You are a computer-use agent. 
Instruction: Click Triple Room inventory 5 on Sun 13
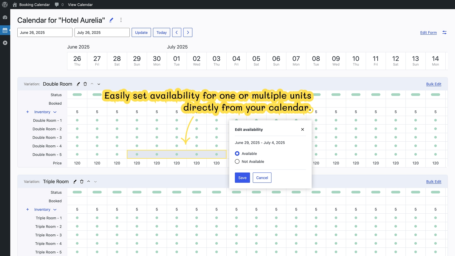(x=415, y=209)
